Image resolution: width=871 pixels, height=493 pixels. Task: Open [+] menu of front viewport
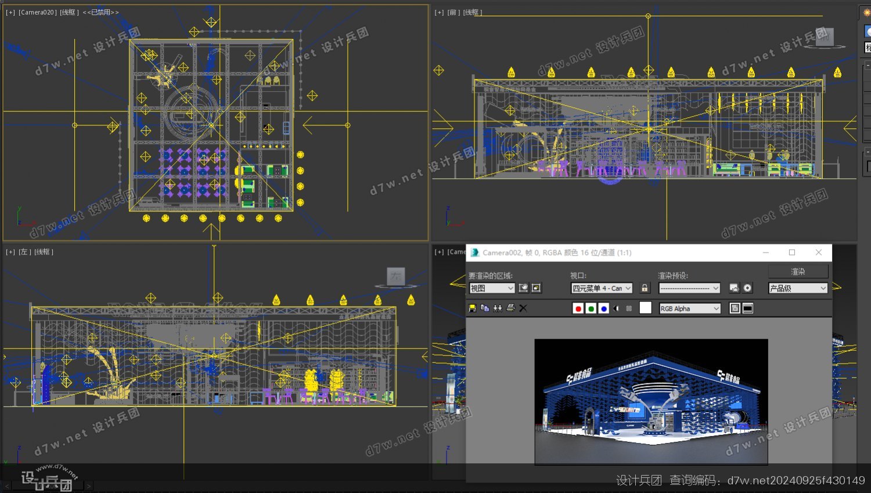[x=440, y=12]
